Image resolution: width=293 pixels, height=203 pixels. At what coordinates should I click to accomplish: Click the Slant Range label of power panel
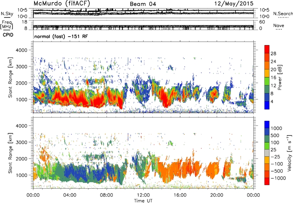click(10, 77)
